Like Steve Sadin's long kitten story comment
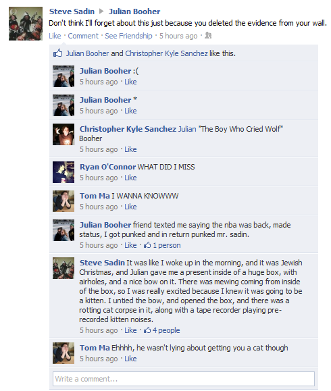The height and width of the screenshot is (391, 331). point(130,330)
